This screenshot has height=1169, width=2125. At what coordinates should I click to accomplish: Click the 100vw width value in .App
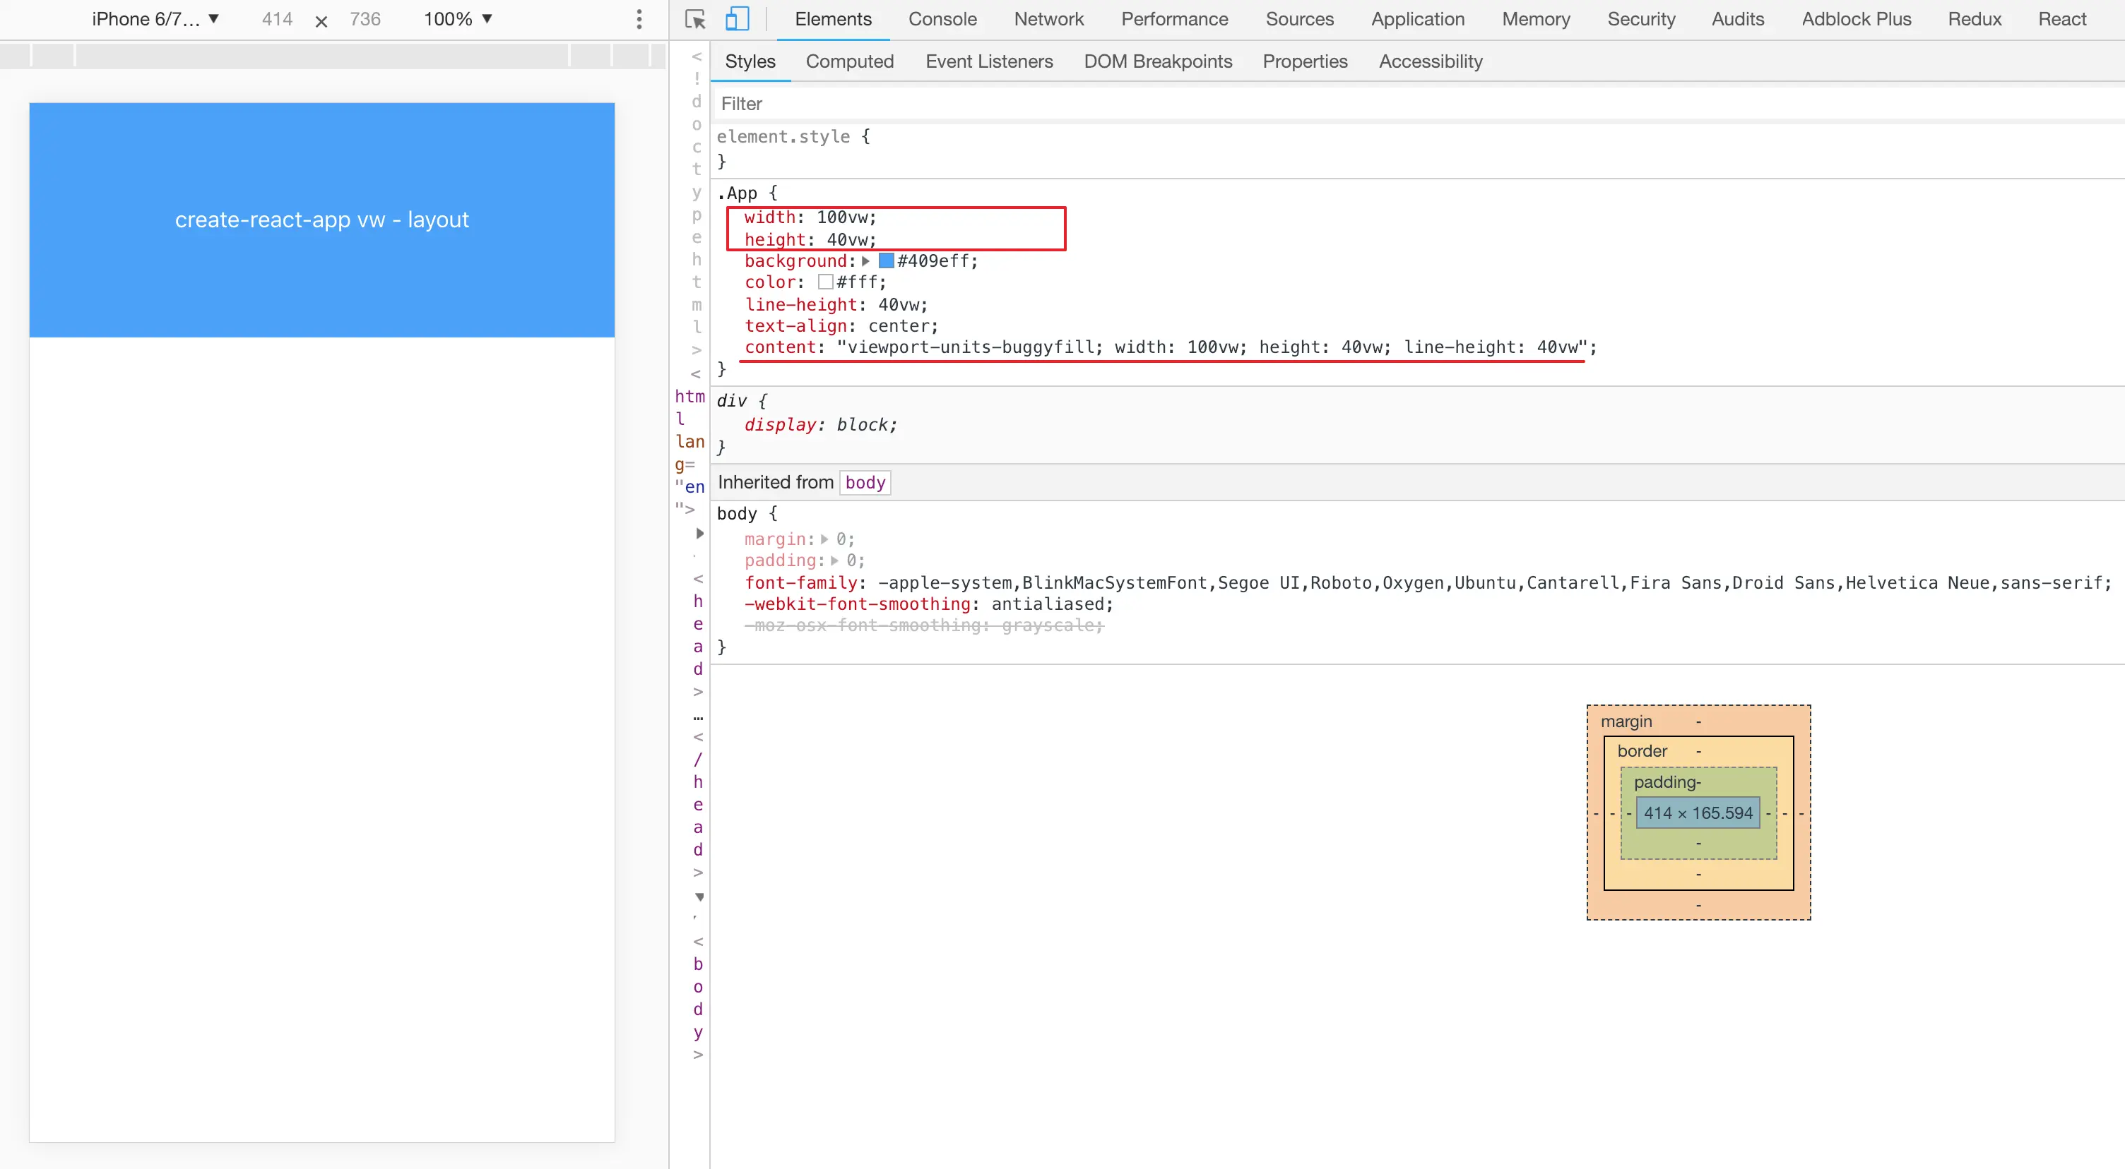(x=842, y=217)
